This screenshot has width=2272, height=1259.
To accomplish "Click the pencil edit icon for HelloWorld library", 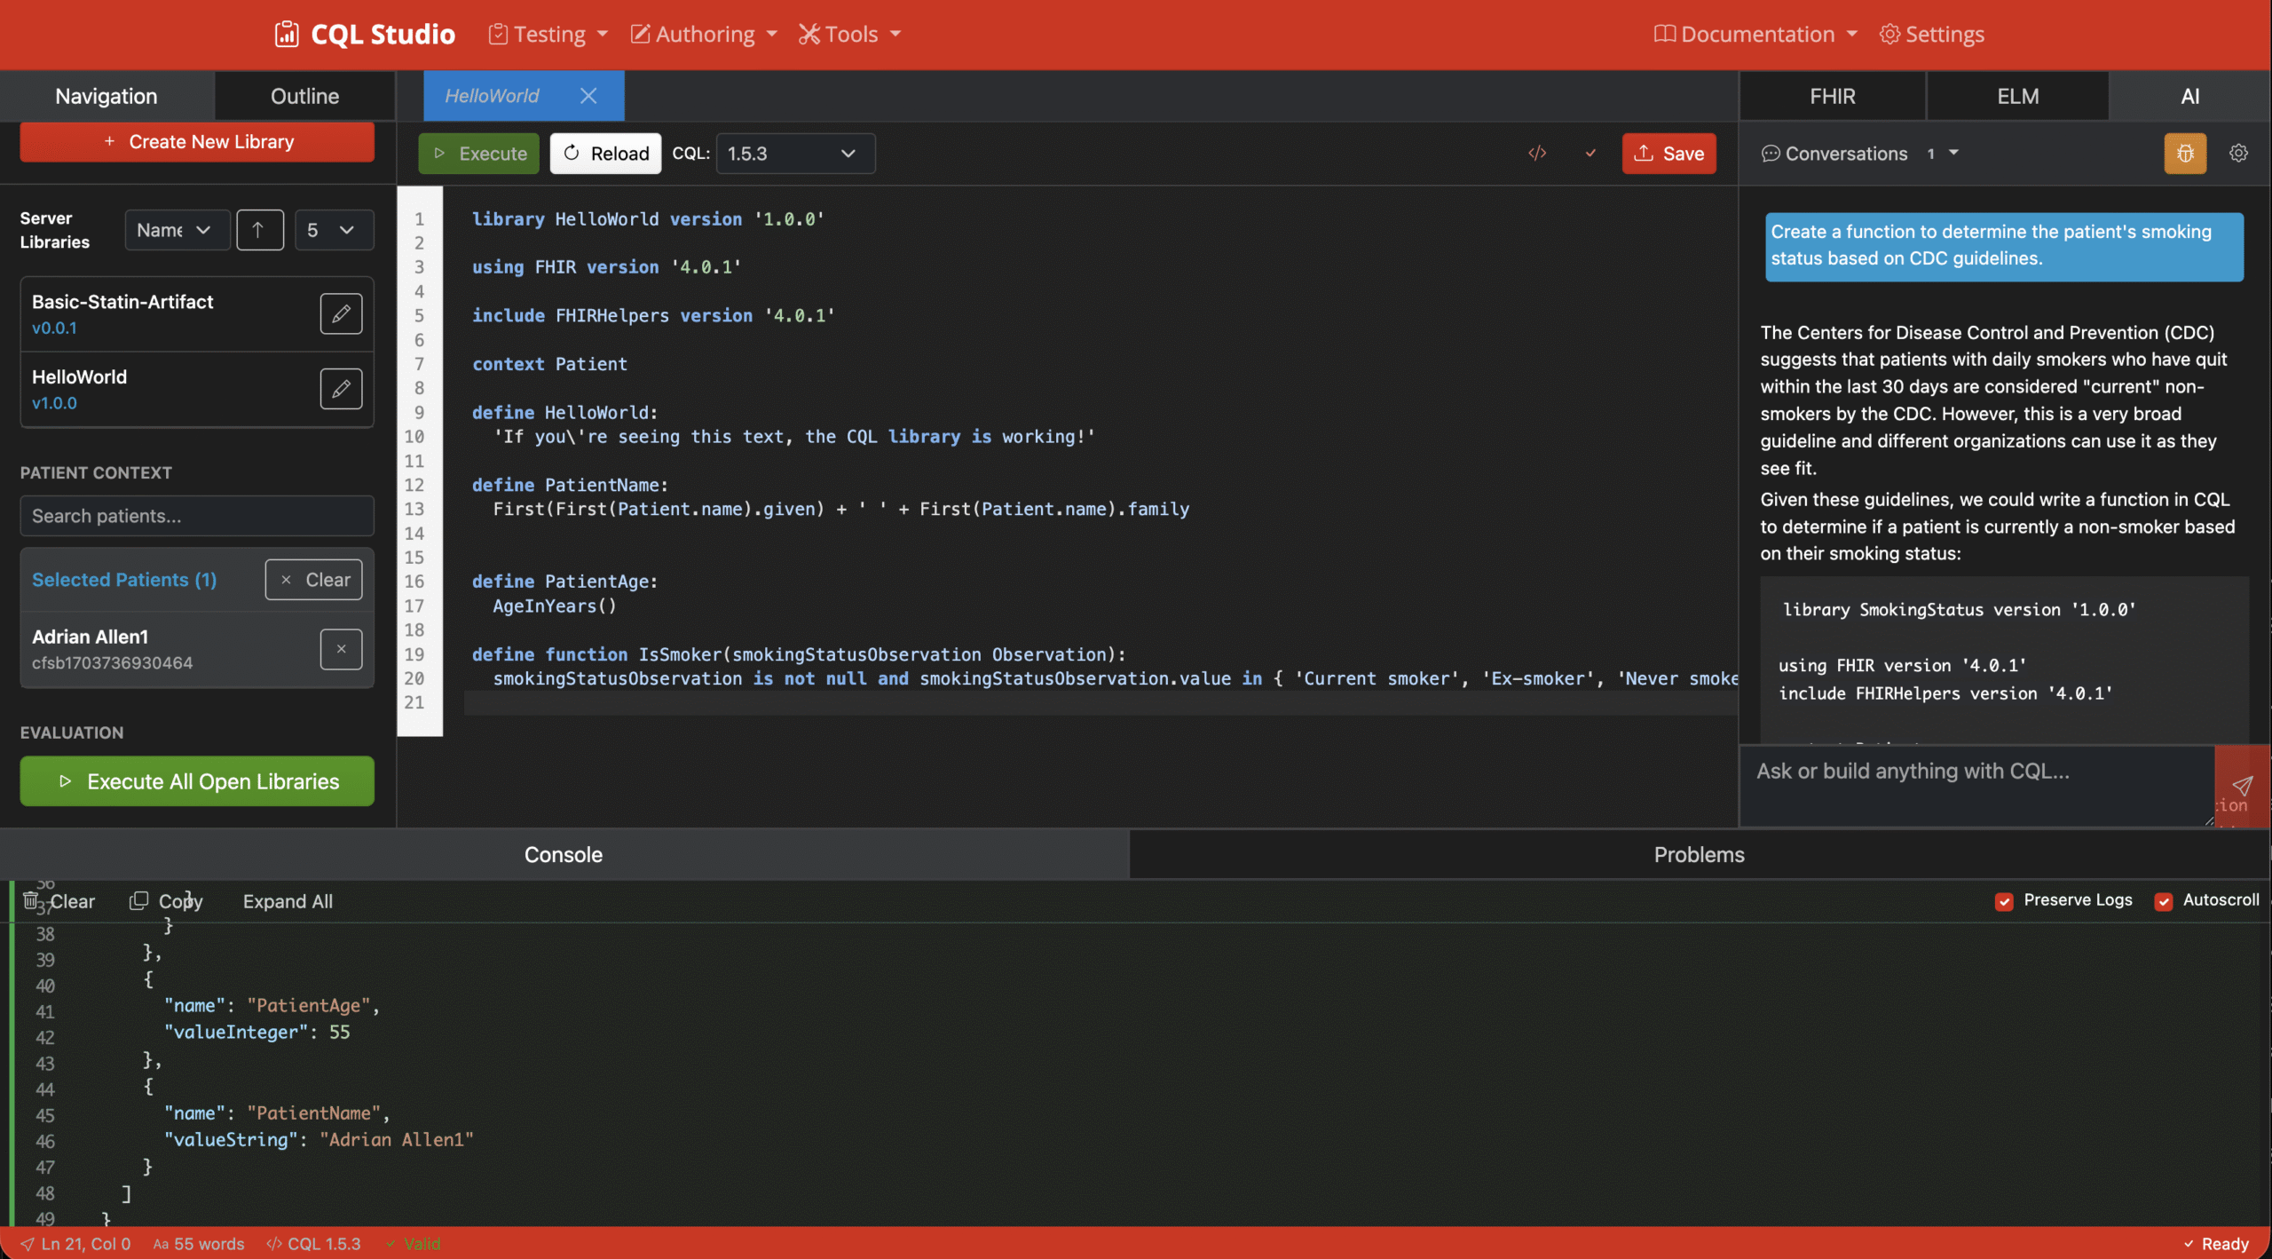I will 341,389.
